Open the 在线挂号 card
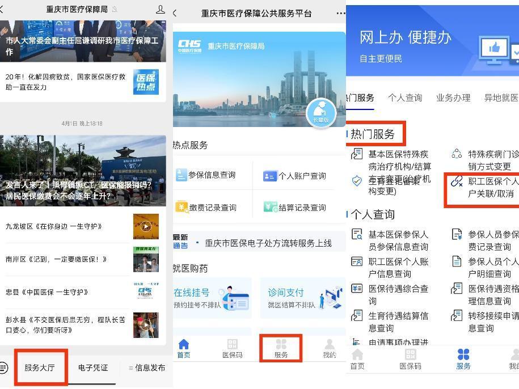 click(212, 298)
